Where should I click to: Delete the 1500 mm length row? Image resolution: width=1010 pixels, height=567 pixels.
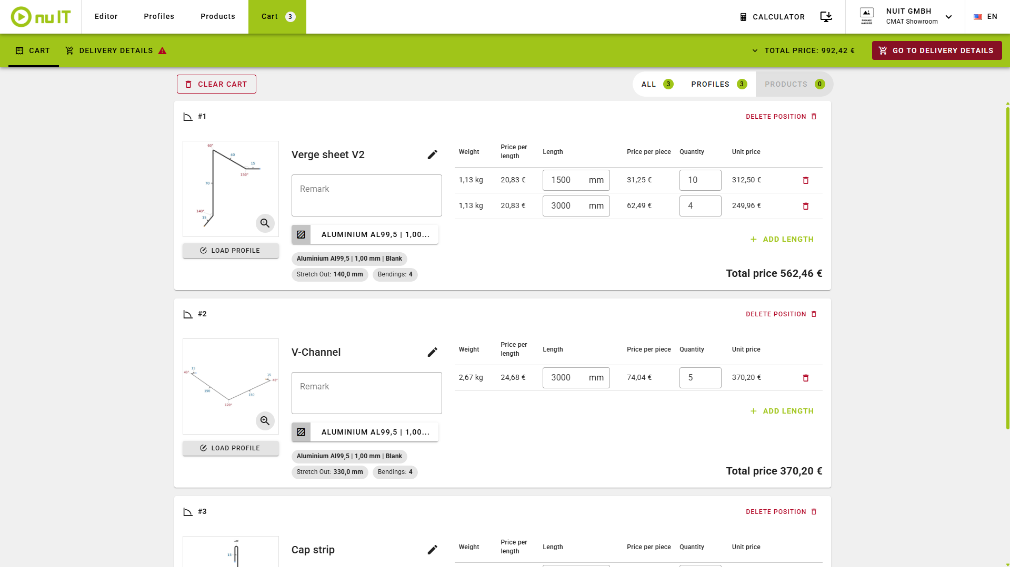point(805,180)
